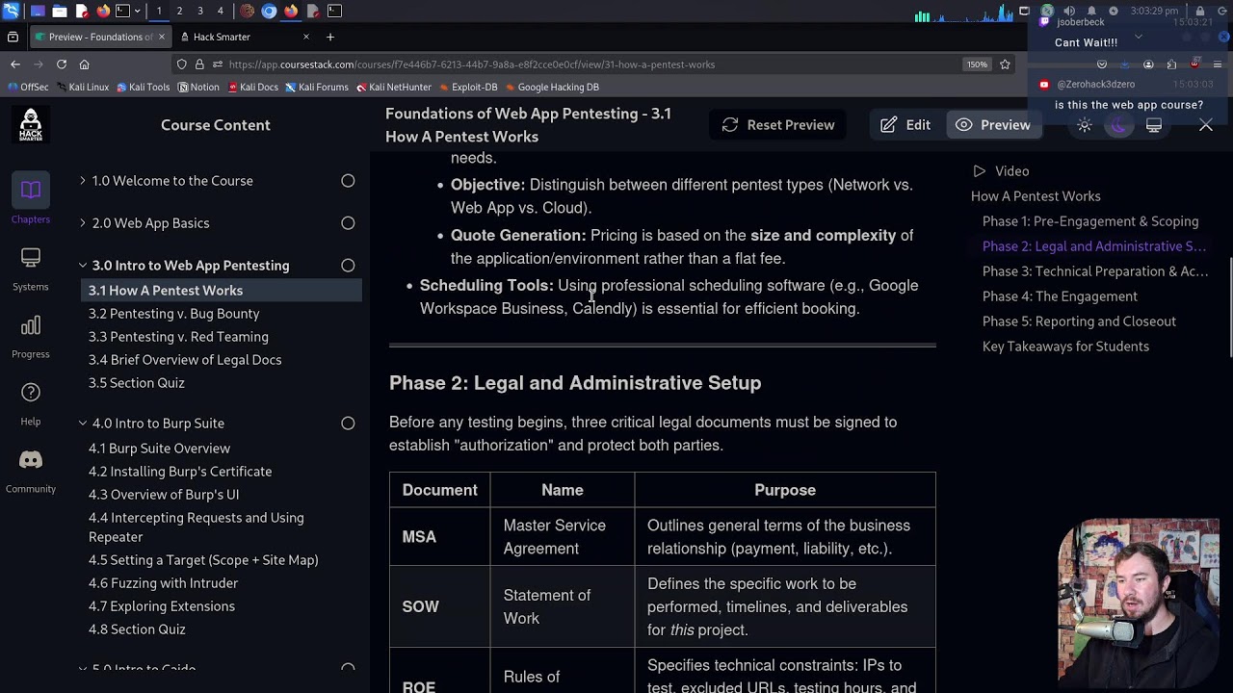1233x693 pixels.
Task: Close the Hack Smarter browser tab
Action: (306, 37)
